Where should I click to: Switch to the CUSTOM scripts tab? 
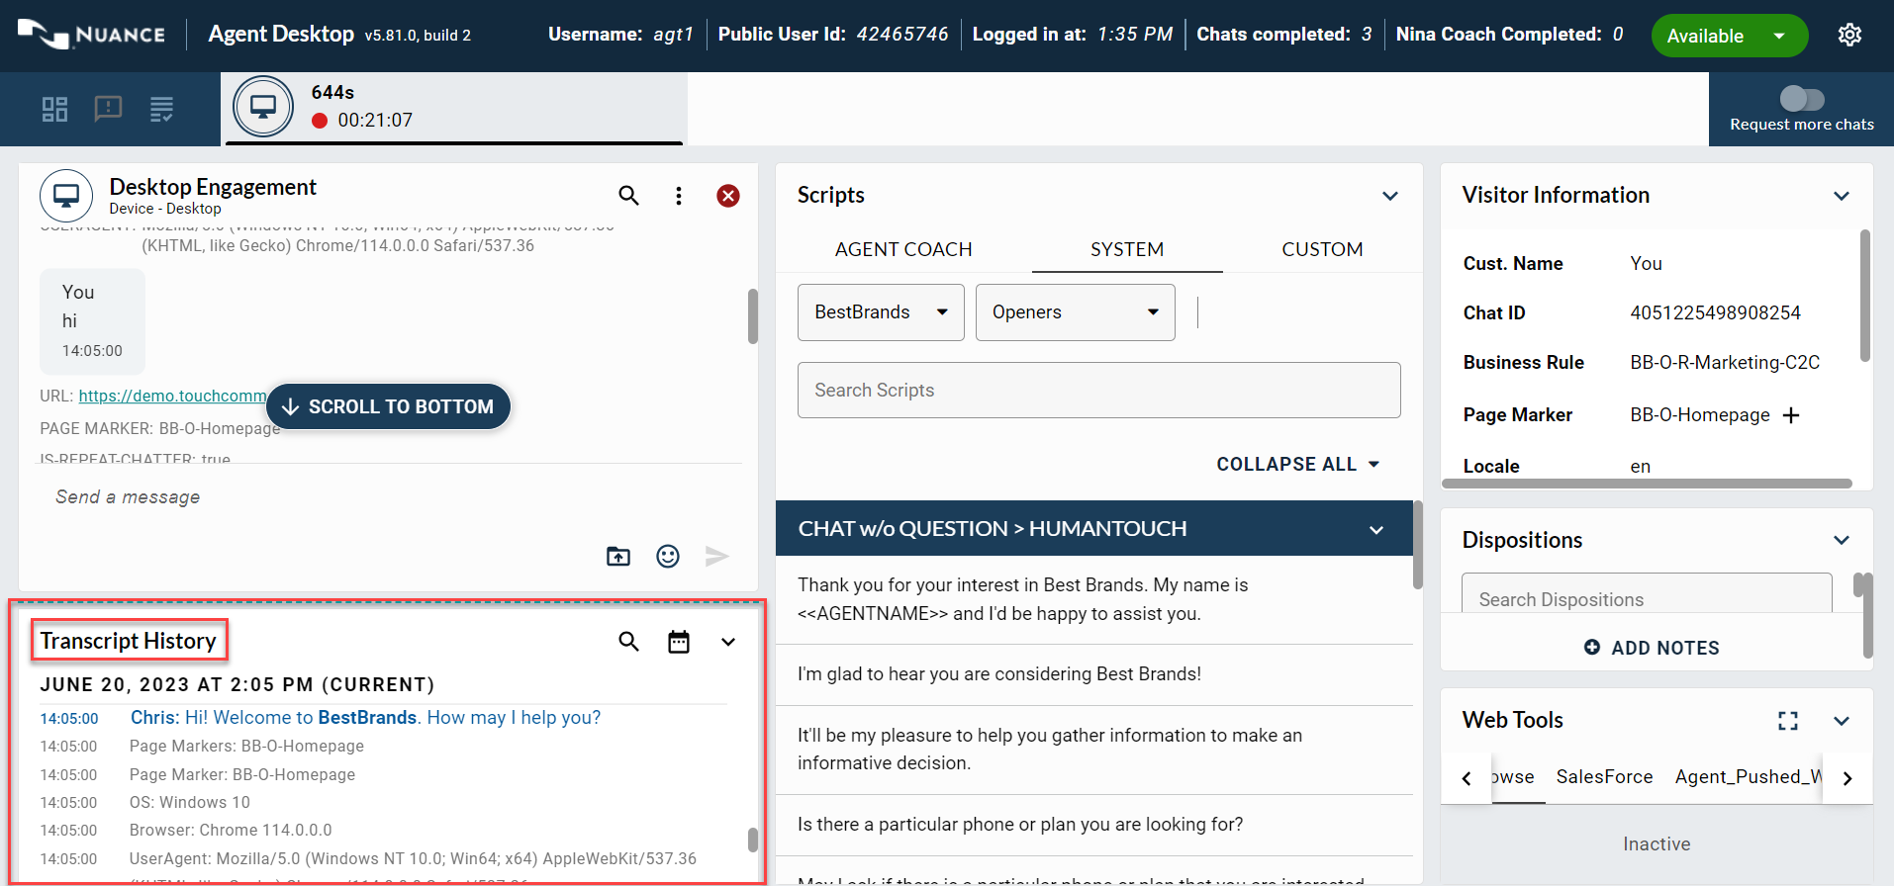click(1322, 249)
